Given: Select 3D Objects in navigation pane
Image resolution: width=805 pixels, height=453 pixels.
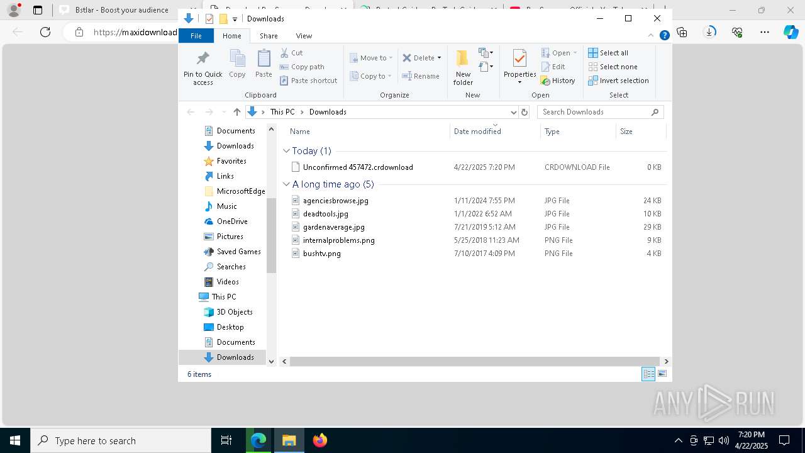Looking at the screenshot, I should coord(235,312).
